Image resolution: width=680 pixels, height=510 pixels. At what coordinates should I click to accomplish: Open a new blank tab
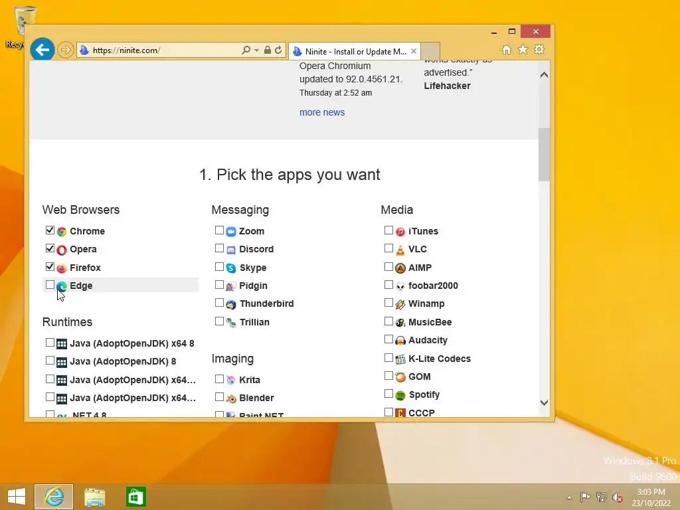[x=430, y=51]
